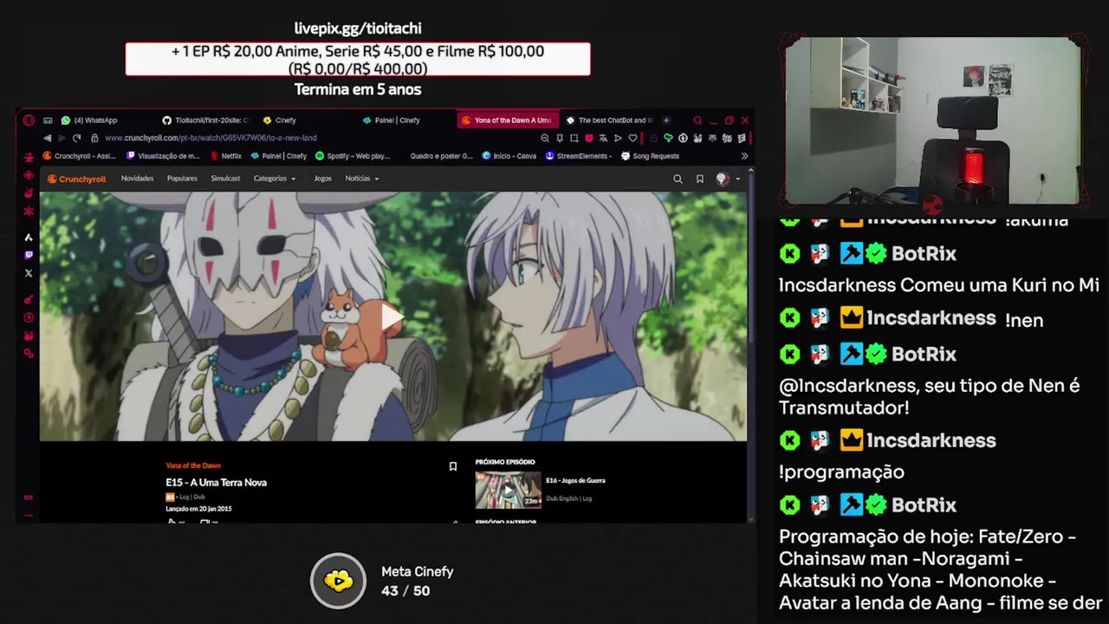Click the heart bookmark icon in address bar
The image size is (1109, 624).
632,138
